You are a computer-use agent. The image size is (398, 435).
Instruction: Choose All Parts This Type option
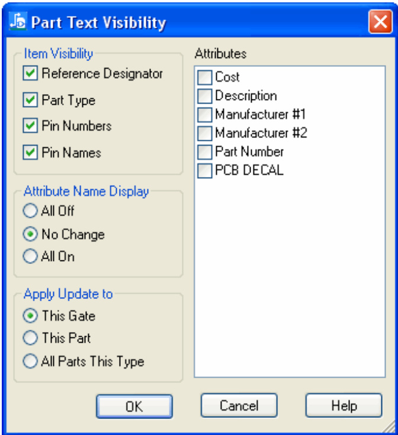30,361
